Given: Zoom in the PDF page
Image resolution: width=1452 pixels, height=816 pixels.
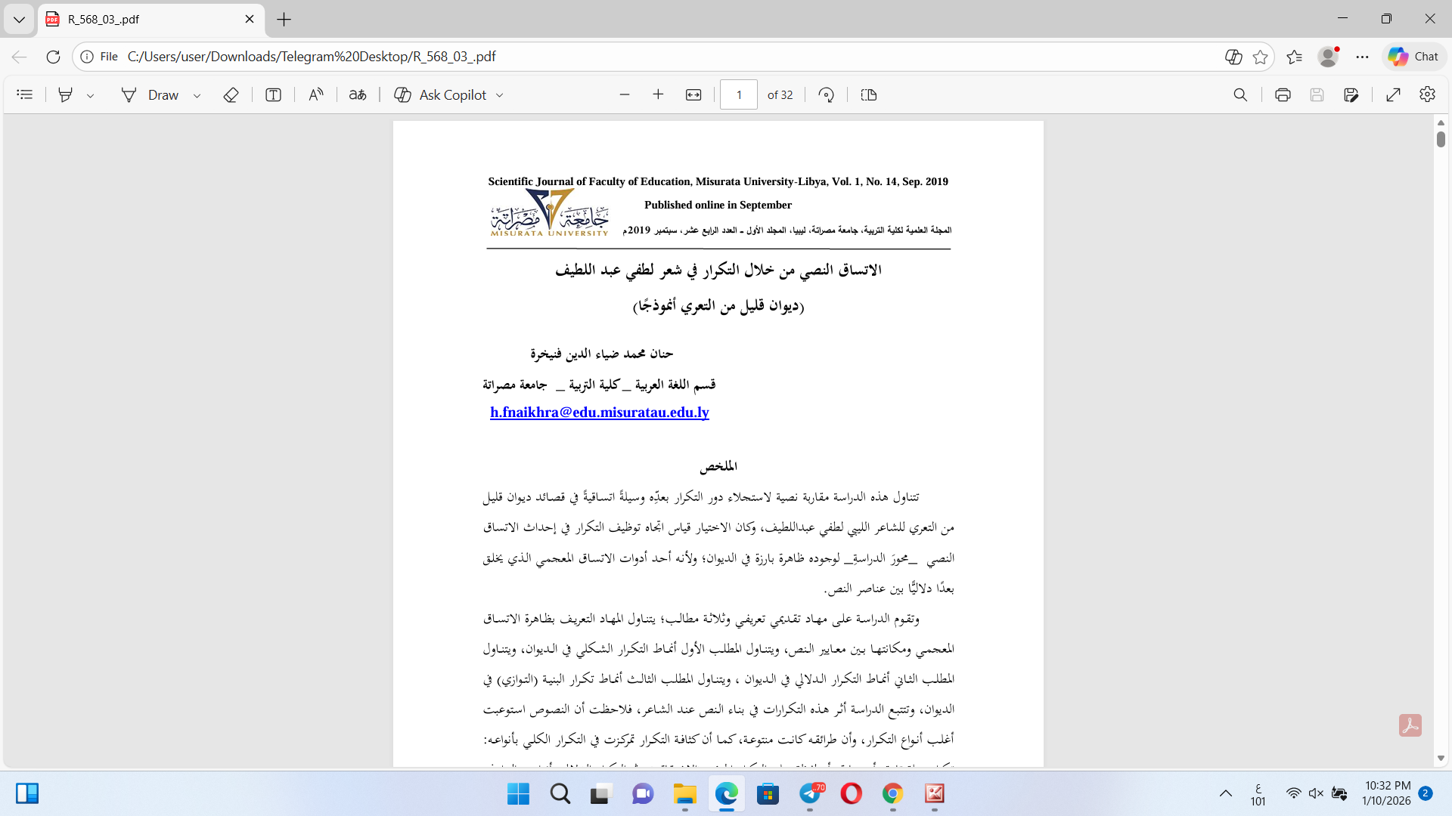Looking at the screenshot, I should [x=658, y=94].
